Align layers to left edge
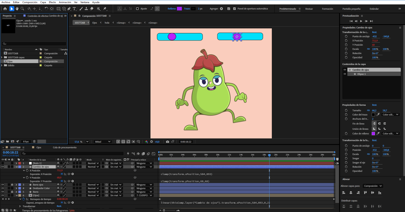The image size is (405, 212). (344, 193)
